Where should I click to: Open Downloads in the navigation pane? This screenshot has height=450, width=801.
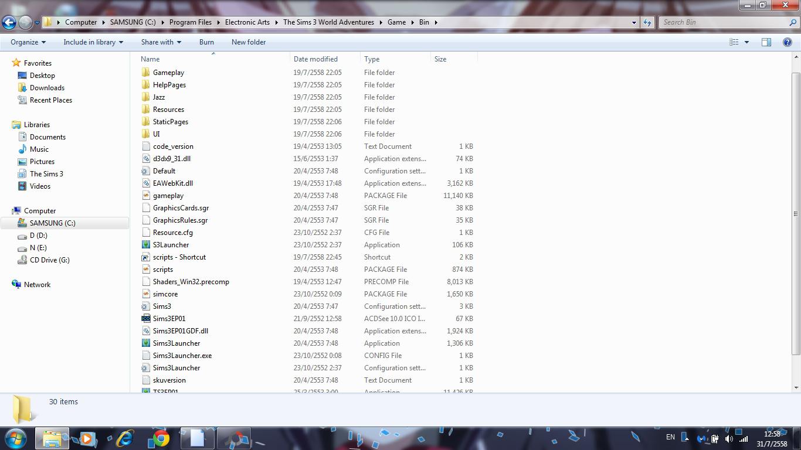(x=47, y=88)
